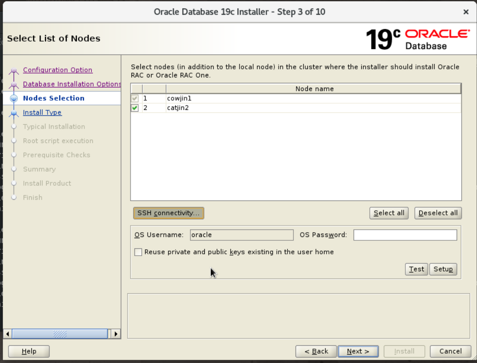This screenshot has width=477, height=363.
Task: Click the Setup SSH button
Action: 443,269
